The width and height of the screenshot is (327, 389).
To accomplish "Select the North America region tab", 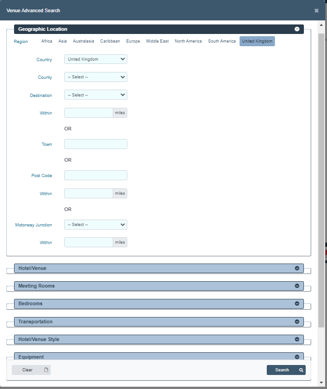I will click(188, 41).
